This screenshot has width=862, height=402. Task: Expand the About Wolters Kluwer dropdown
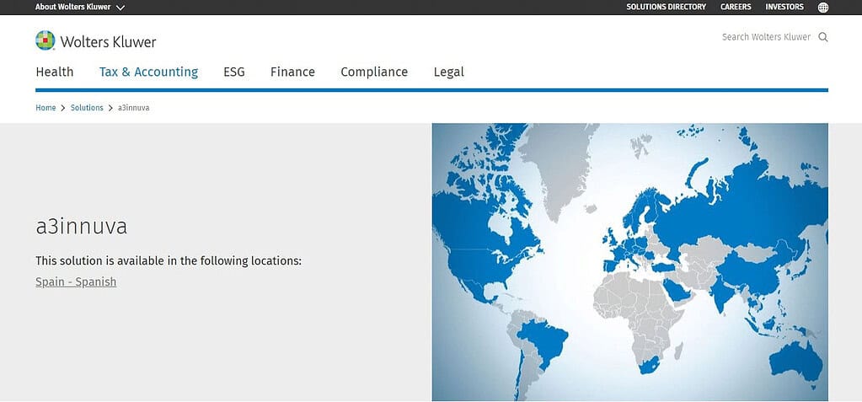click(80, 7)
